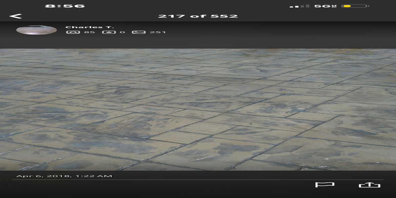Tap the divider line under the date
This screenshot has width=396, height=198.
click(x=198, y=180)
